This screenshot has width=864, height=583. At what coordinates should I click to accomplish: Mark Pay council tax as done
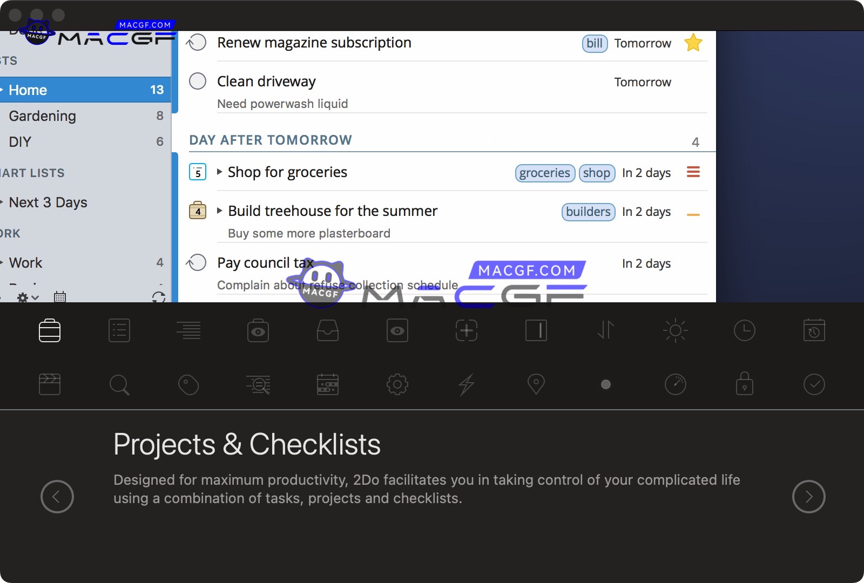pos(198,263)
